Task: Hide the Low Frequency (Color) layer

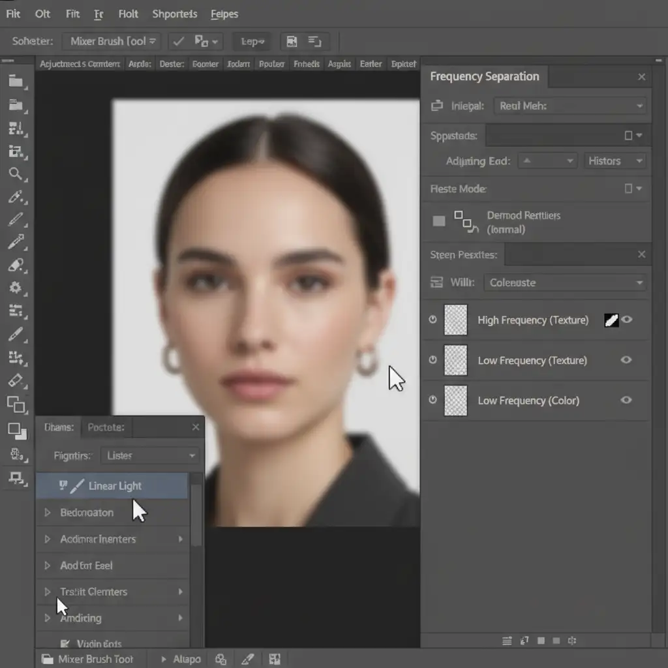Action: coord(627,401)
